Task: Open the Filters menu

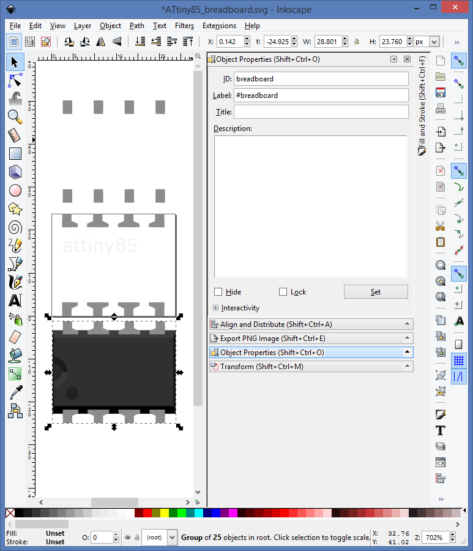Action: (x=184, y=26)
